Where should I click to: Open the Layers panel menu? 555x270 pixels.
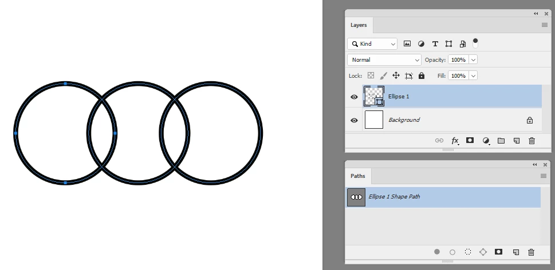[544, 25]
